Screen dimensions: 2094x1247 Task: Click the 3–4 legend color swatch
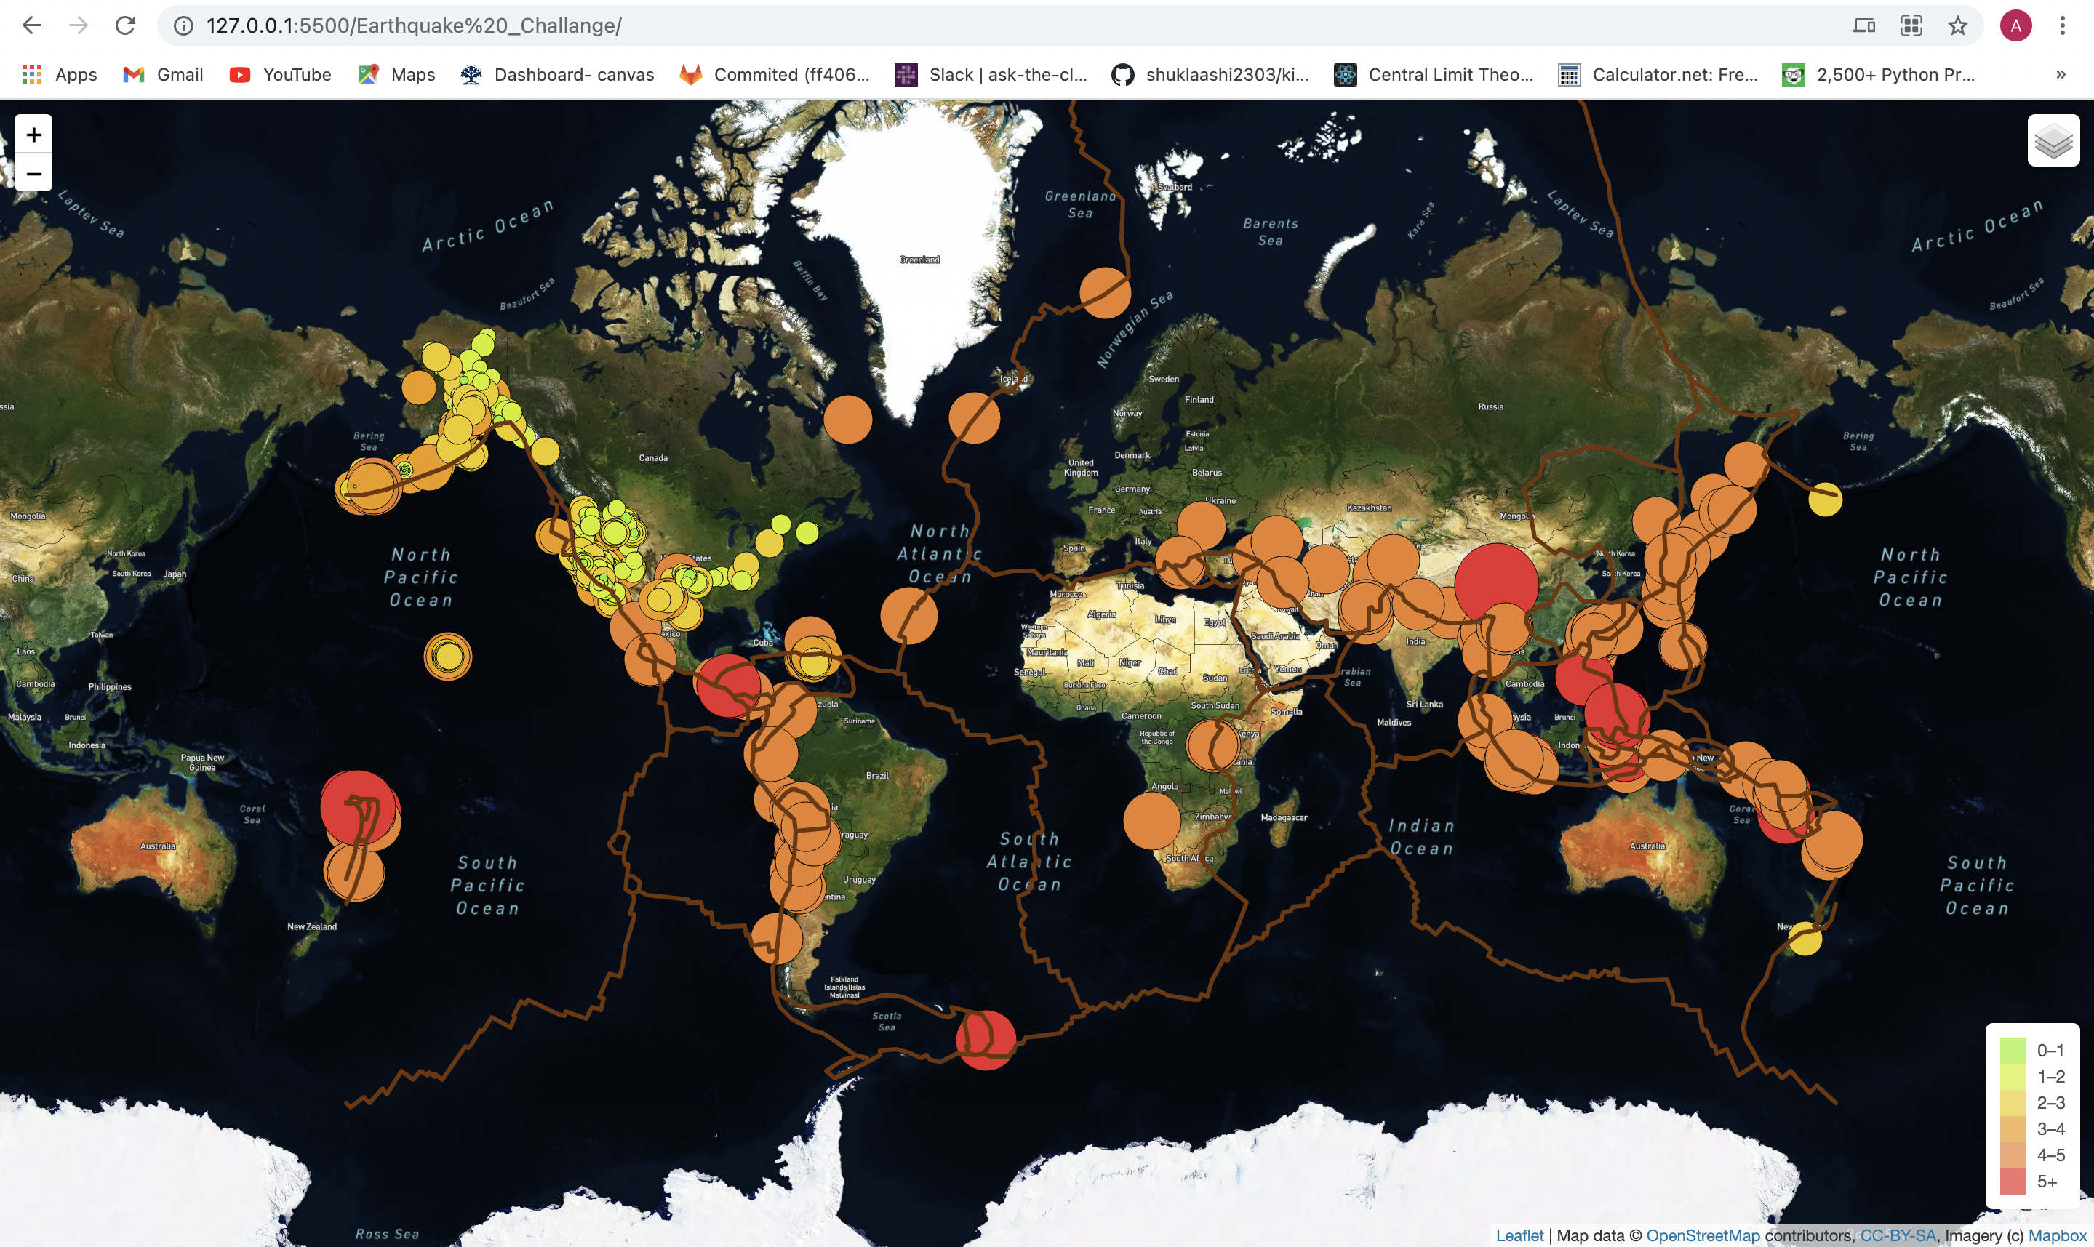[2013, 1128]
